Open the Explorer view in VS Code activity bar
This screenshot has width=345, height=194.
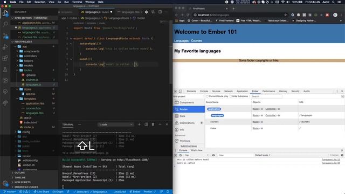[5, 13]
